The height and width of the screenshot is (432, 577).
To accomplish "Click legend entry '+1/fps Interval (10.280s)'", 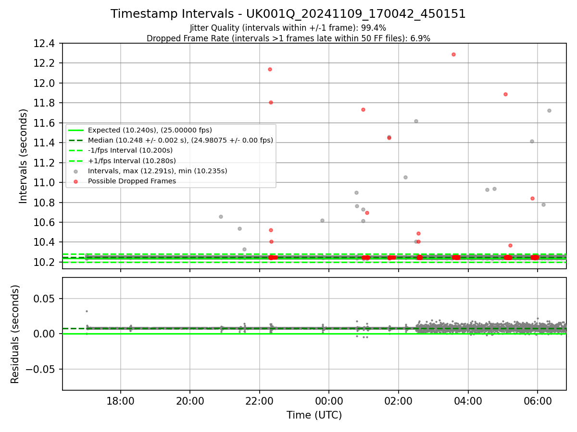I will (x=132, y=161).
